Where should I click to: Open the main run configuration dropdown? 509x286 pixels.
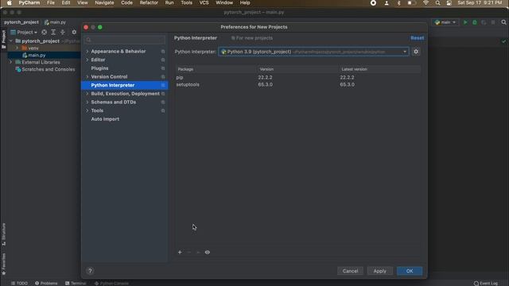point(445,22)
